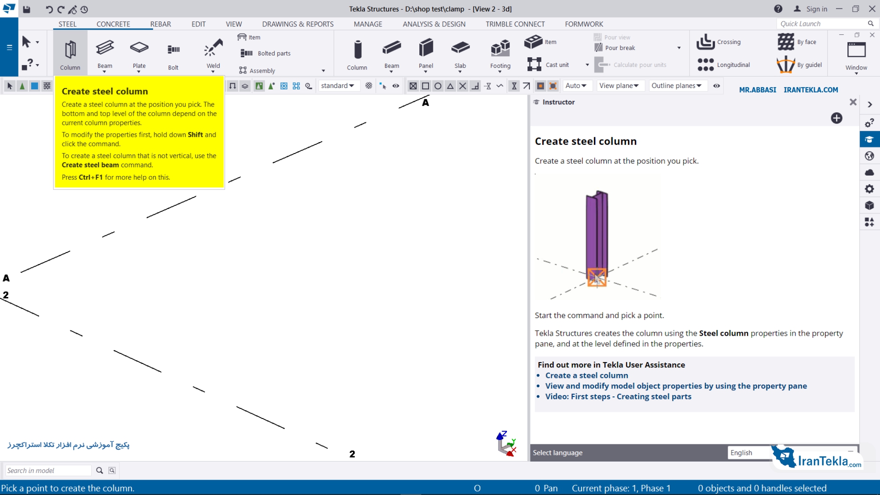Toggle snap to intersection points X

click(462, 86)
